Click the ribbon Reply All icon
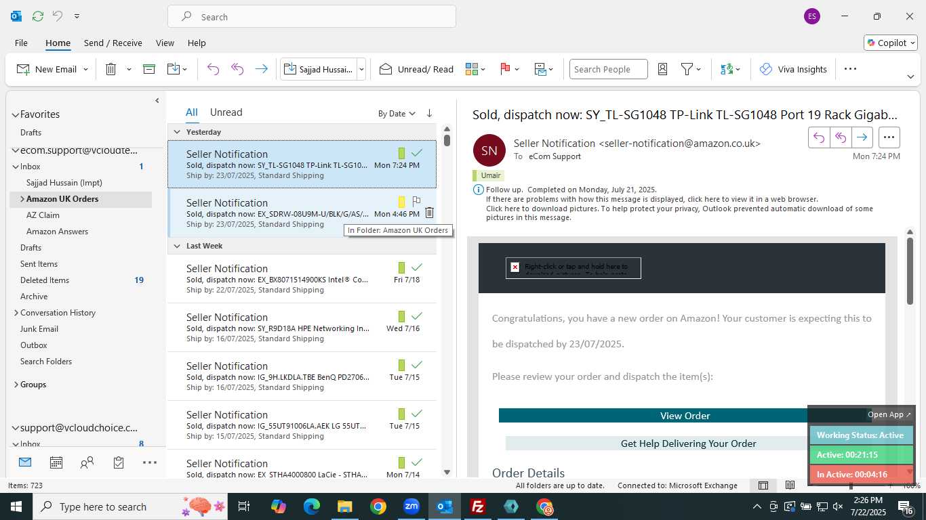The image size is (926, 520). 237,69
